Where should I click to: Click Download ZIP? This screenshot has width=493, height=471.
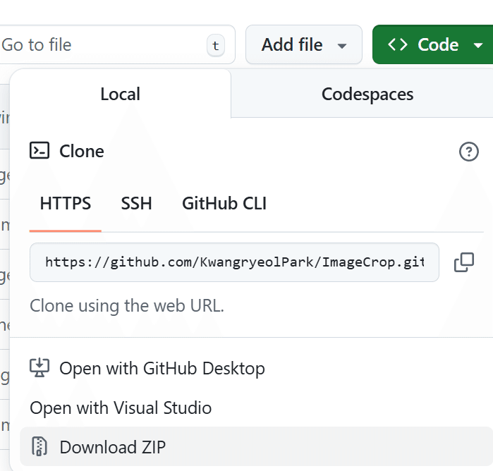256,446
